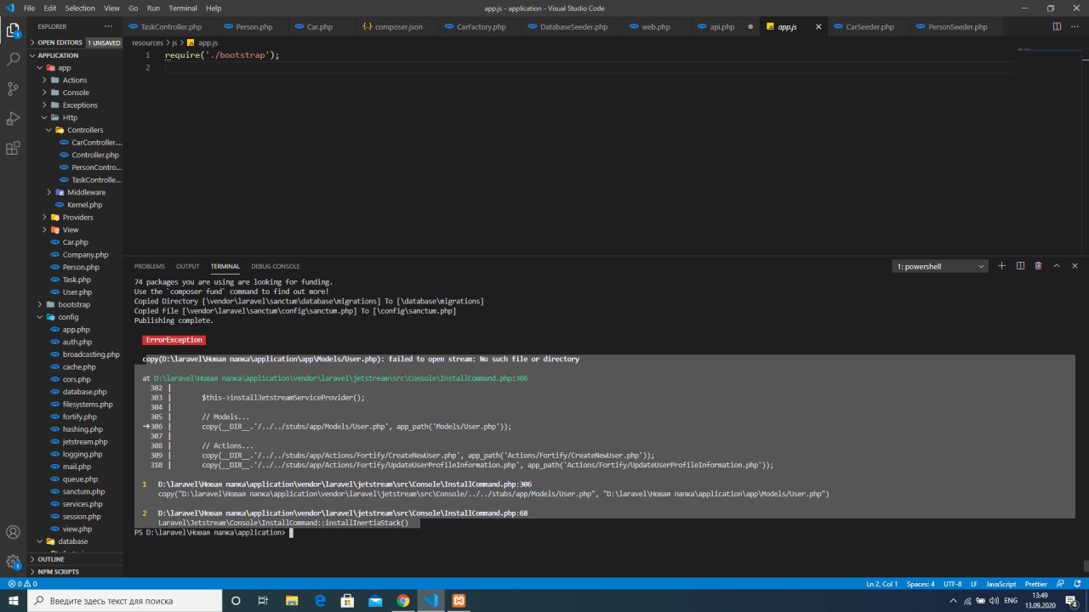Image resolution: width=1089 pixels, height=612 pixels.
Task: Open the Manage gear in activity bar
Action: point(13,562)
